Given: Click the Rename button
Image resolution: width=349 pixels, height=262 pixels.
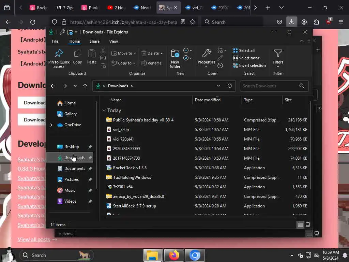Looking at the screenshot, I should coord(152,63).
